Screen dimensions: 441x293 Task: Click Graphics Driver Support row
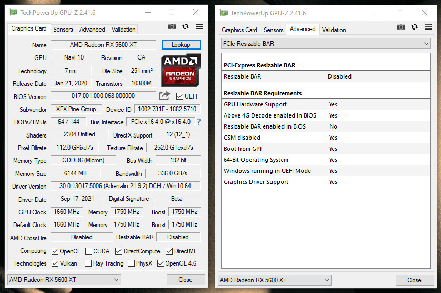[x=326, y=182]
